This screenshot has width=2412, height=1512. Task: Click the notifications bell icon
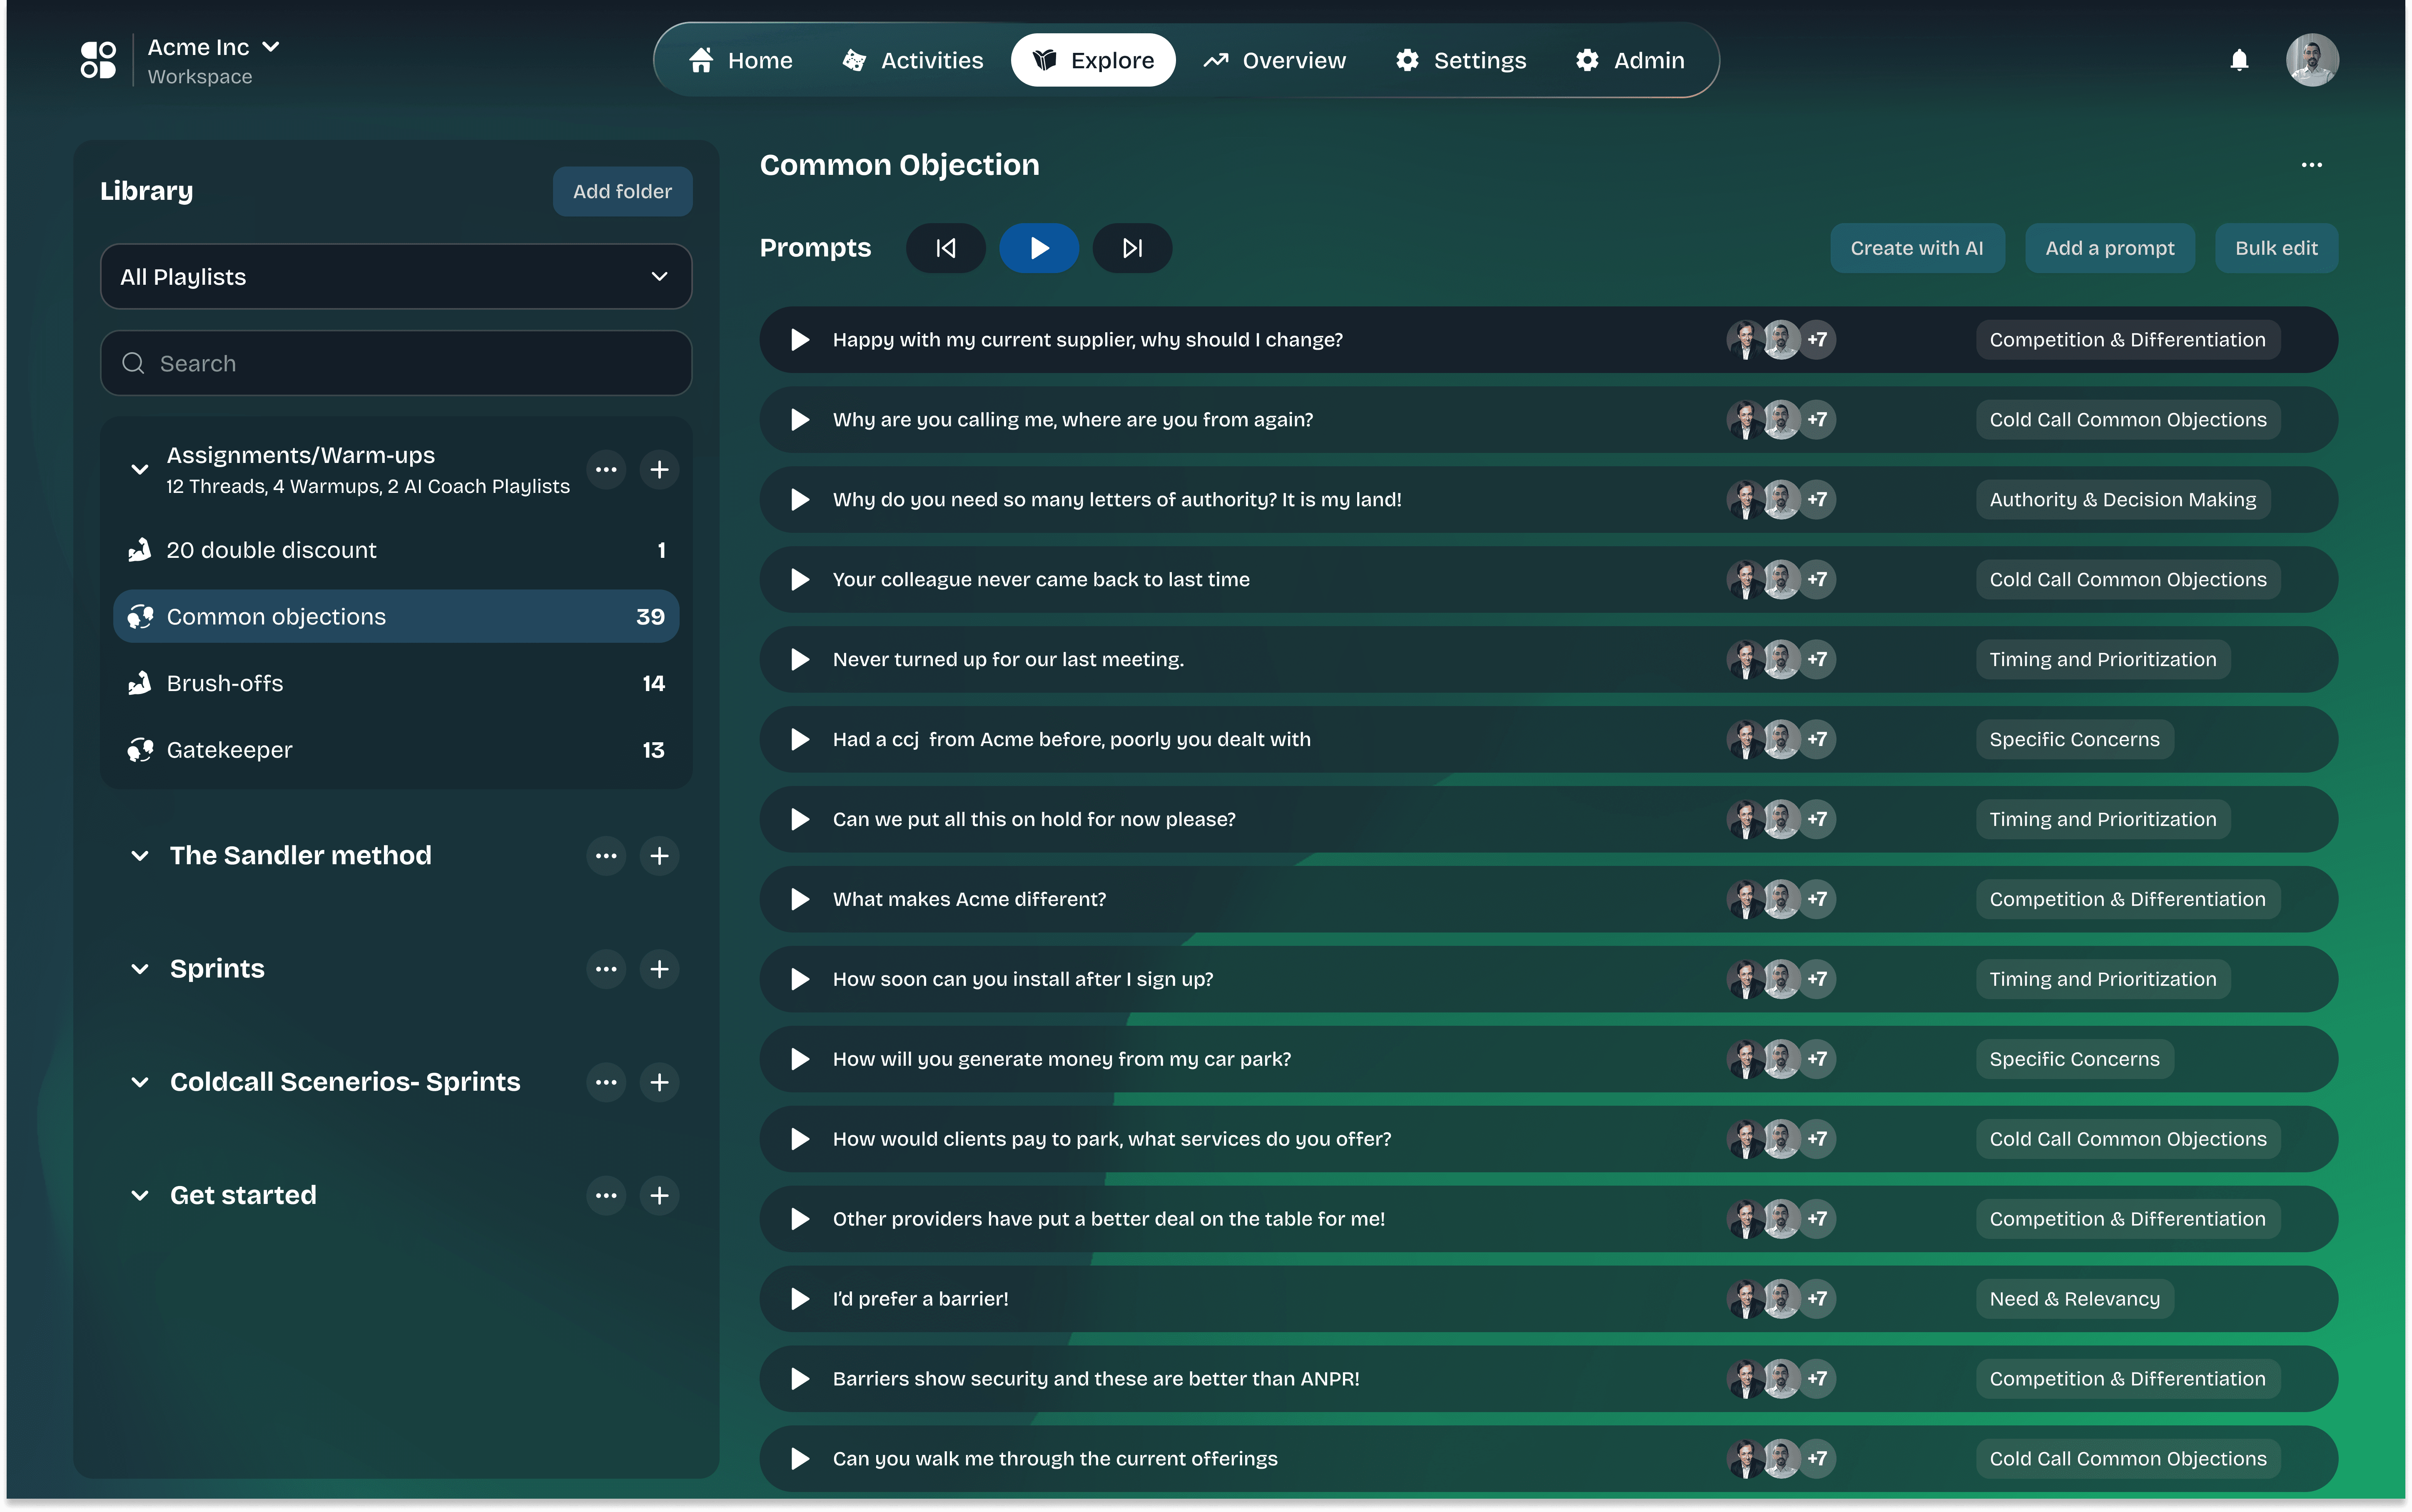[2239, 60]
